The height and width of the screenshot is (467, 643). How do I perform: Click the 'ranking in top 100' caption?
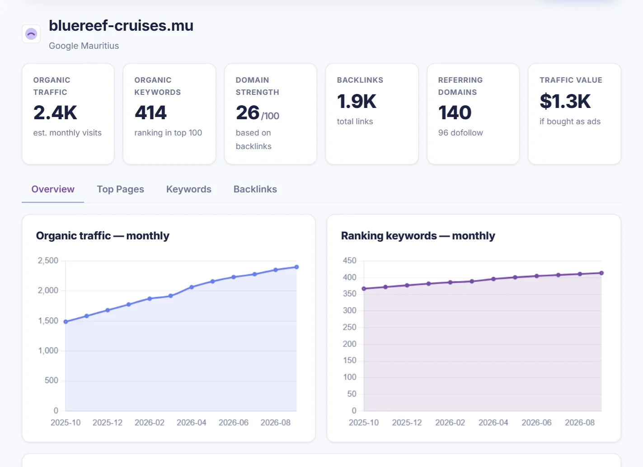pos(168,133)
